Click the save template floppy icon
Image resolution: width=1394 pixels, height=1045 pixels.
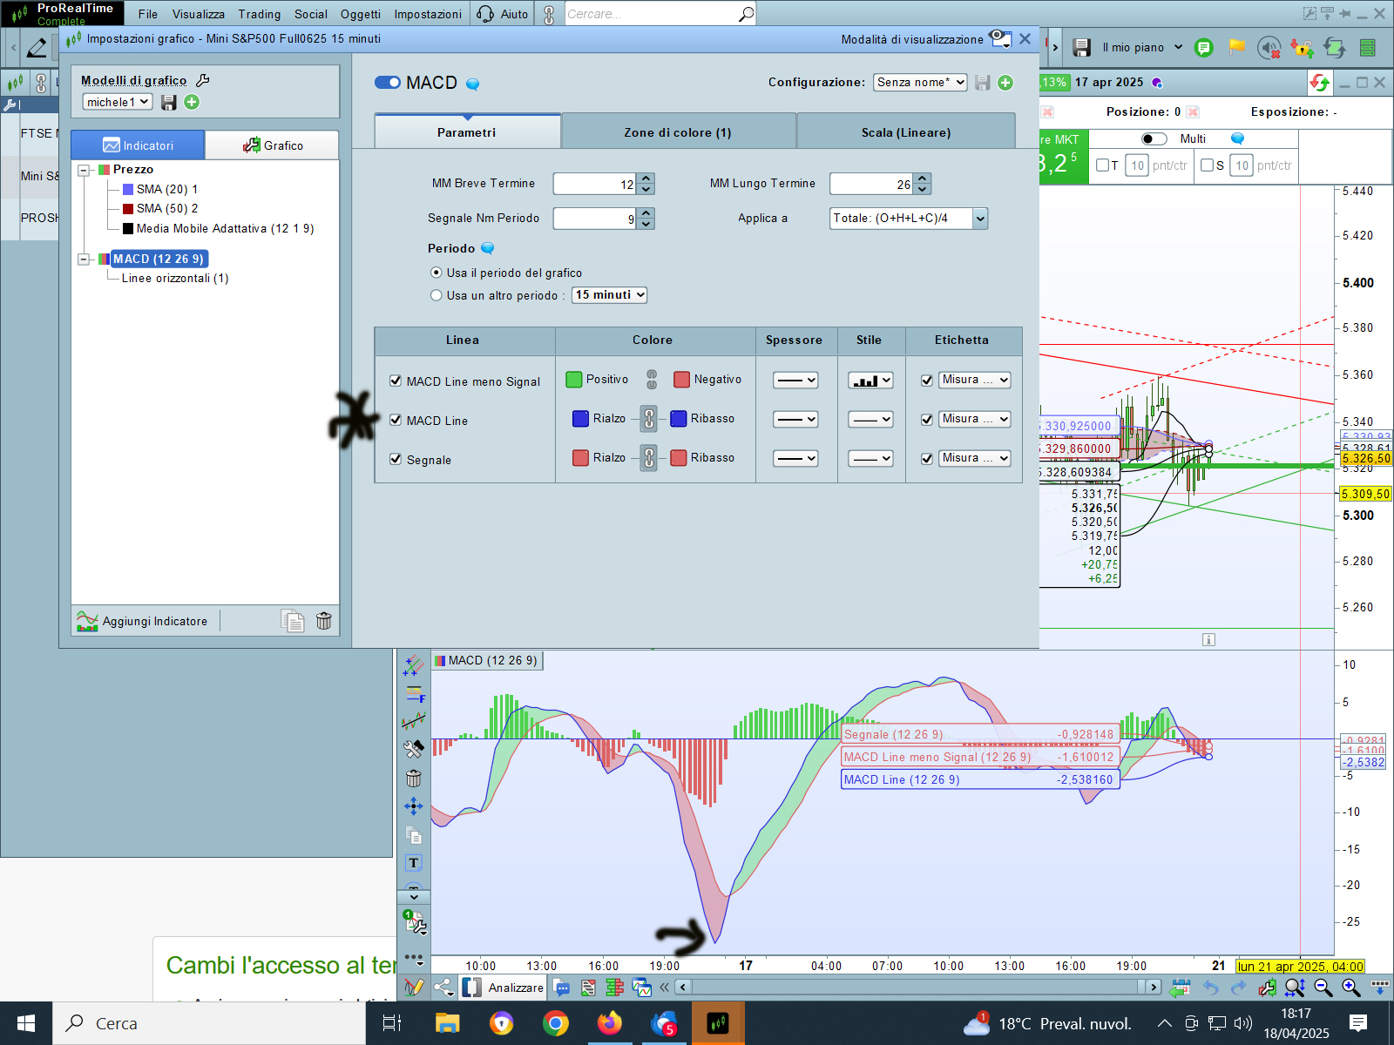[169, 102]
